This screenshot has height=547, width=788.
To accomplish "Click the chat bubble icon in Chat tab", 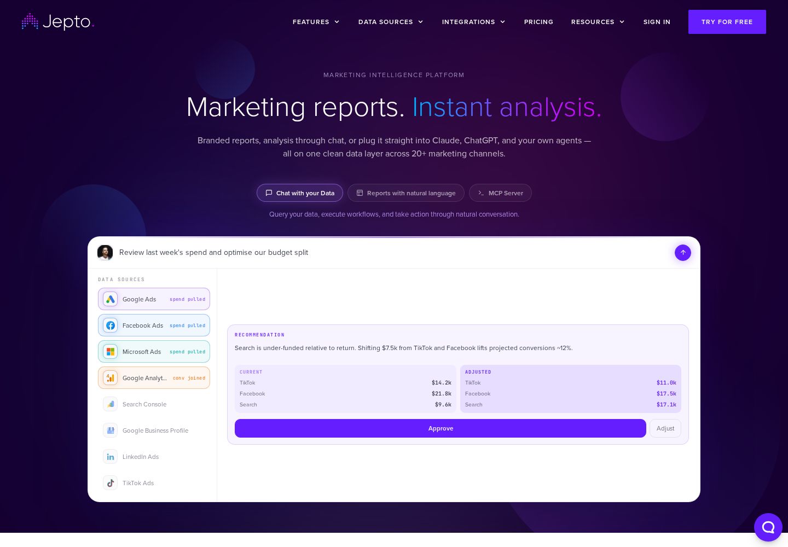I will [269, 193].
